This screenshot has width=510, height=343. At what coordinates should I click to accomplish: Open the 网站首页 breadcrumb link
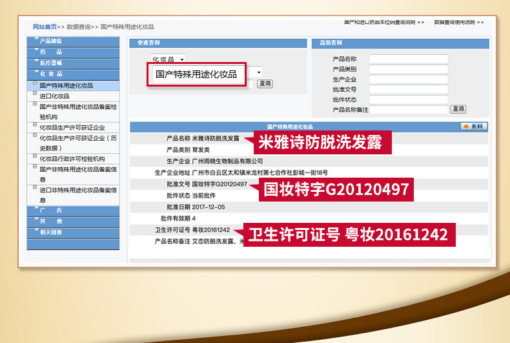[45, 26]
